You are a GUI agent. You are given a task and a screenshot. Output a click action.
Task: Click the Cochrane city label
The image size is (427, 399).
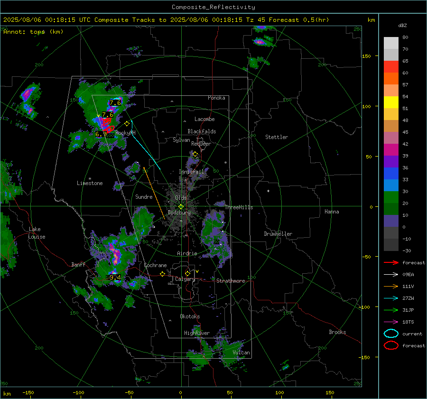(x=155, y=265)
